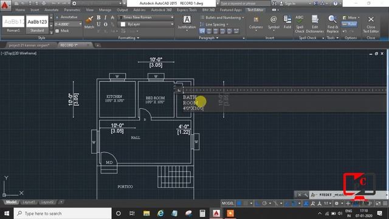389x219 pixels.
Task: Open Line Spacing dropdown
Action: [x=215, y=24]
